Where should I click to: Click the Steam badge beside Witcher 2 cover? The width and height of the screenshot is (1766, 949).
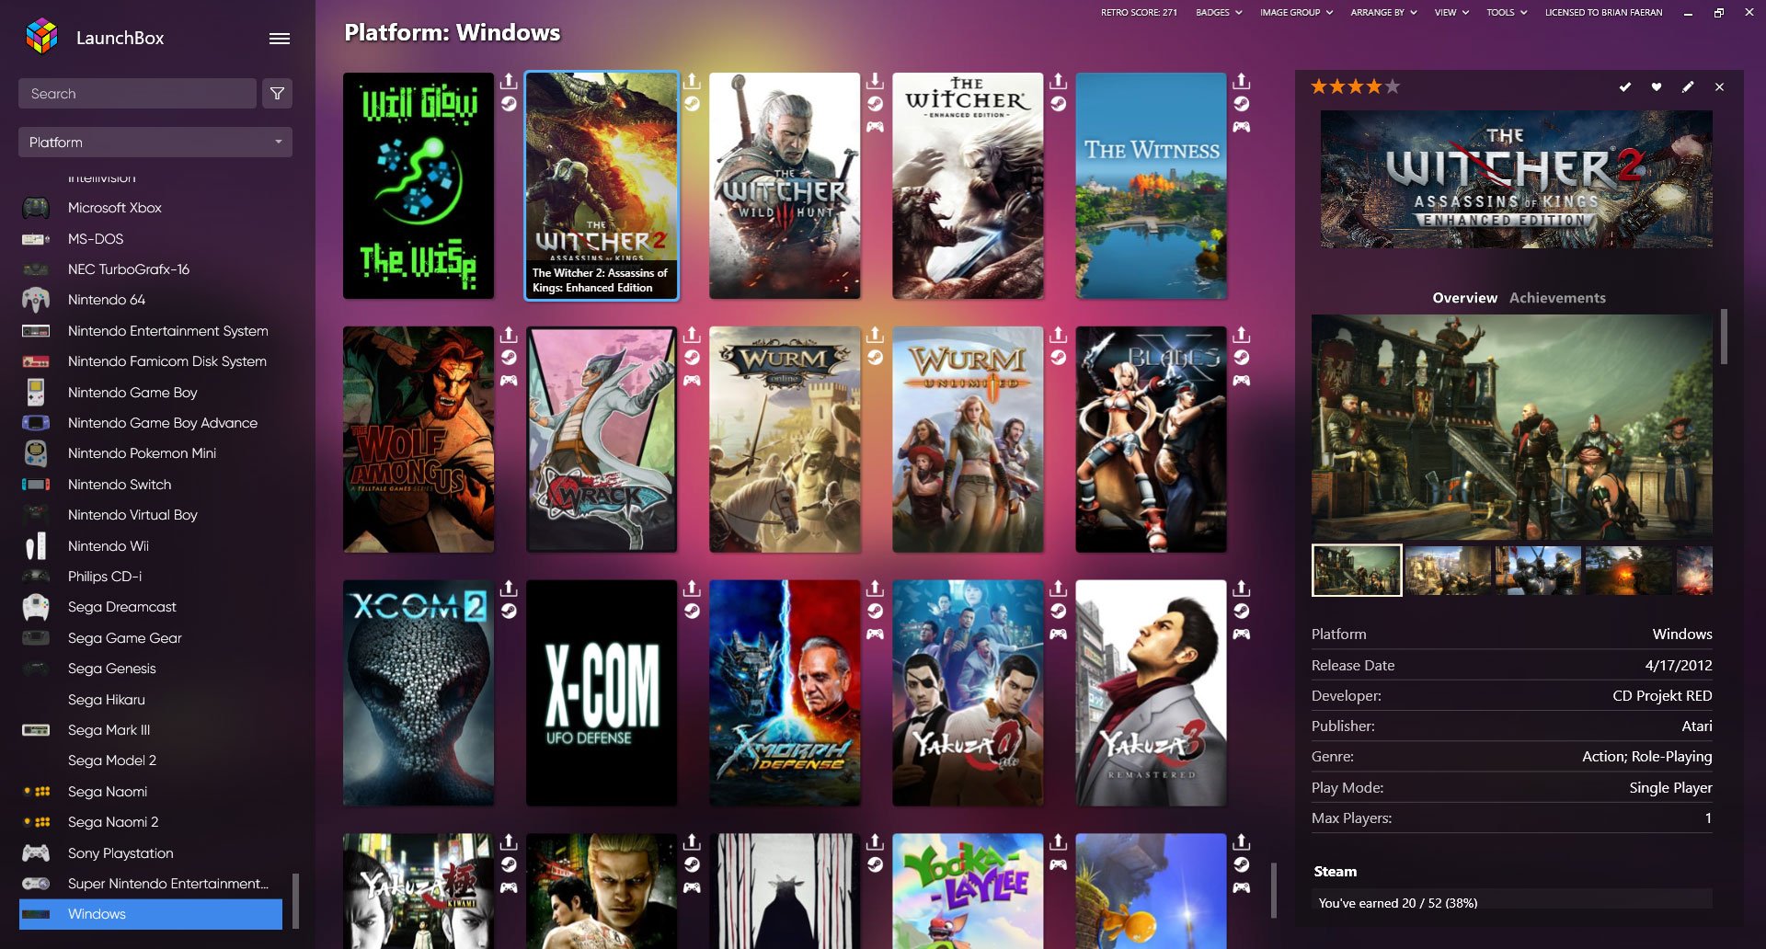[692, 104]
